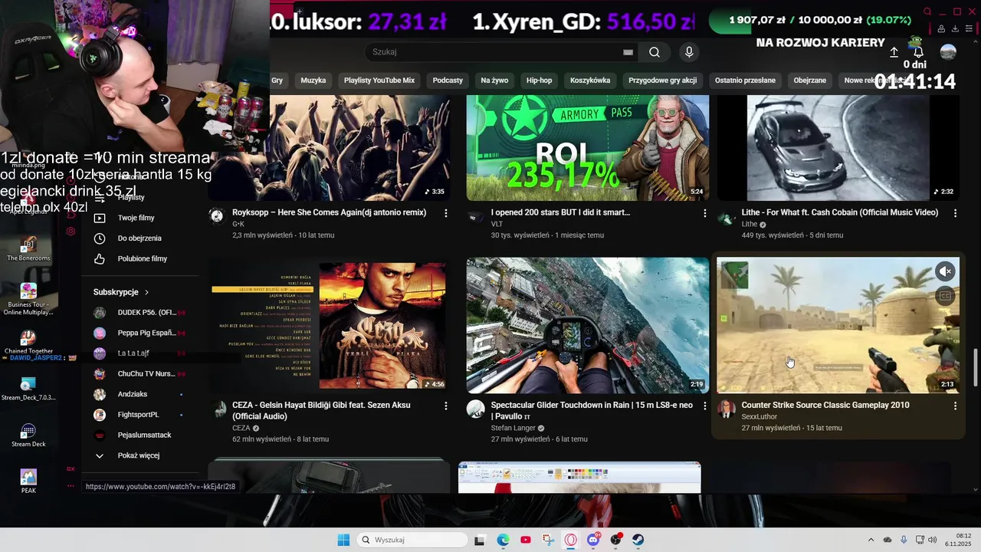The width and height of the screenshot is (981, 552).
Task: Select Playlisty YouTube Mix chip
Action: (x=379, y=80)
